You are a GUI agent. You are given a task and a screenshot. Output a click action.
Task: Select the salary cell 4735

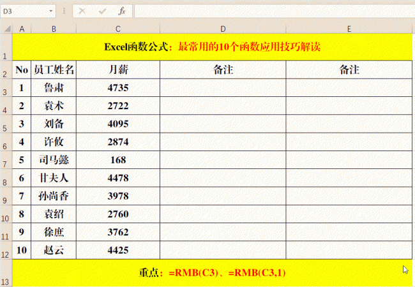pyautogui.click(x=118, y=88)
